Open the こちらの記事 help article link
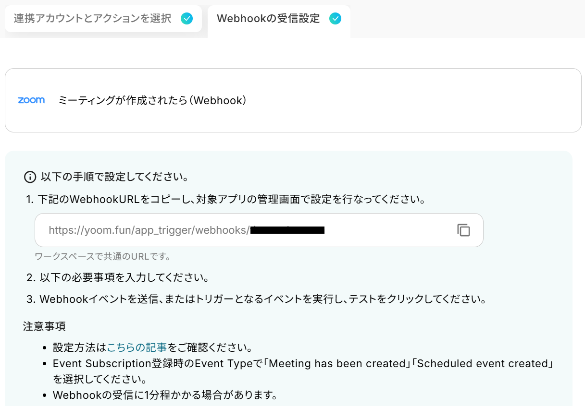 [137, 347]
